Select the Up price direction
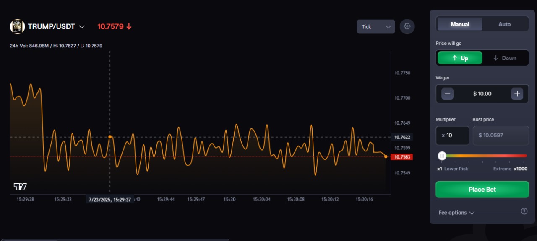Image resolution: width=537 pixels, height=241 pixels. coord(460,58)
